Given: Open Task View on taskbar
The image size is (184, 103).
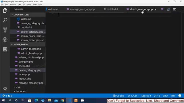Looking at the screenshot, I should pos(23,100).
